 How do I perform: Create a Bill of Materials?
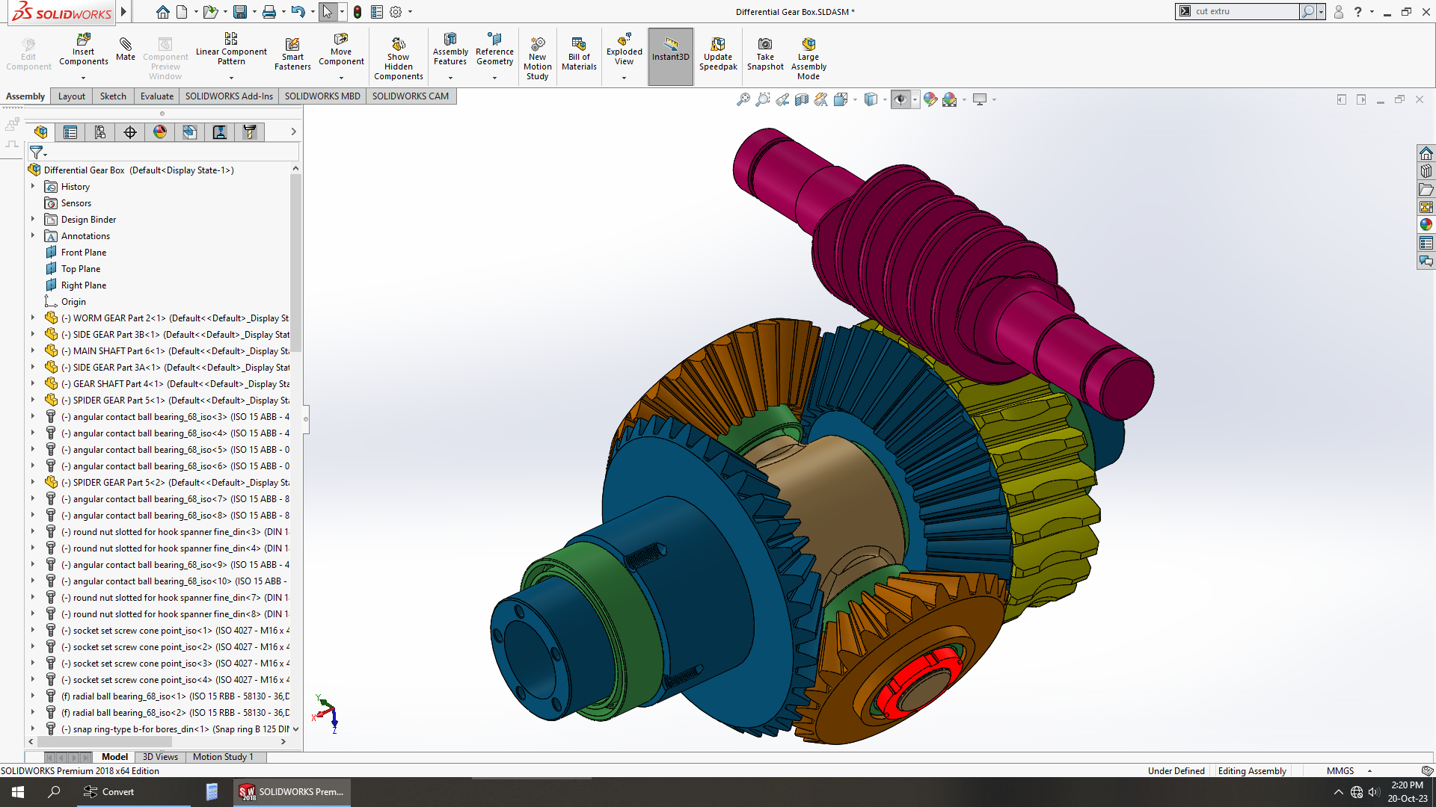579,54
